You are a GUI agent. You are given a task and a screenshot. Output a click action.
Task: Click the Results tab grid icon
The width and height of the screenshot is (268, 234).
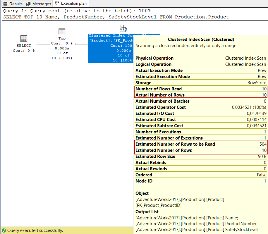[x=5, y=4]
